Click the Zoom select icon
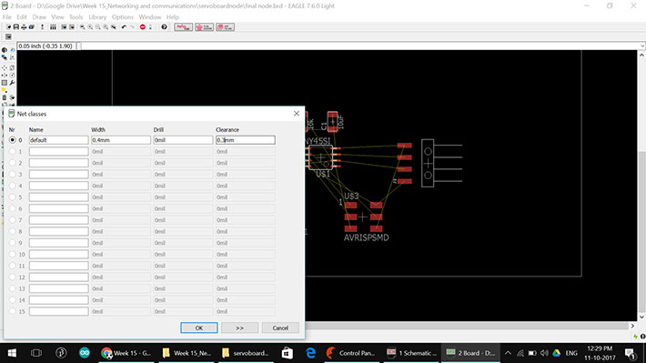Screen dimensions: 646x363 click(114, 26)
